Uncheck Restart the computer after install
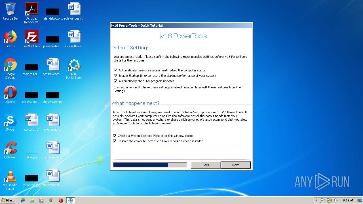 click(x=115, y=141)
